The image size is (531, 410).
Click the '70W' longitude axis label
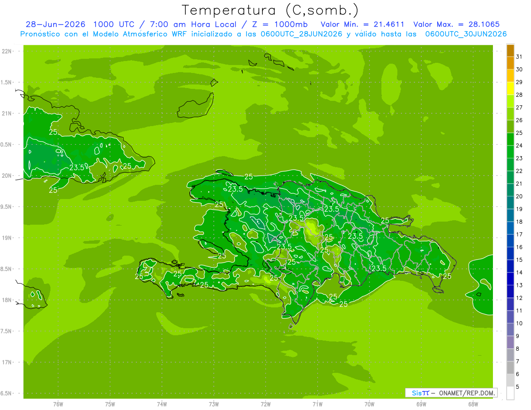369,404
